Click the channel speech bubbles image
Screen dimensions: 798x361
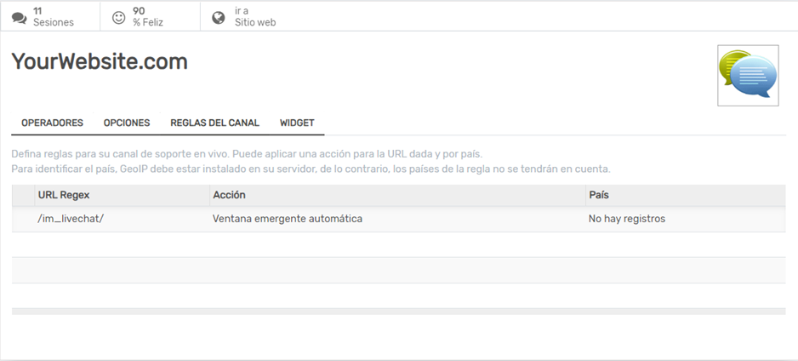coord(748,75)
